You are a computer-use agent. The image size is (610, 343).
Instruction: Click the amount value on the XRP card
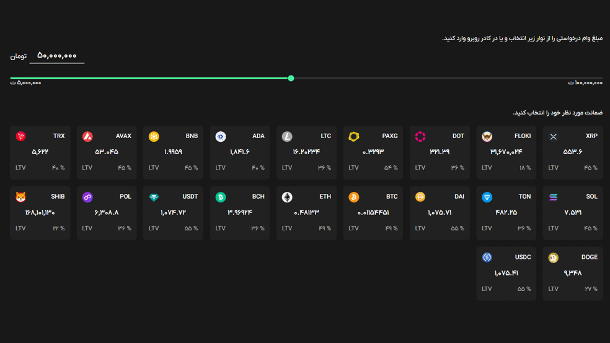pyautogui.click(x=573, y=152)
